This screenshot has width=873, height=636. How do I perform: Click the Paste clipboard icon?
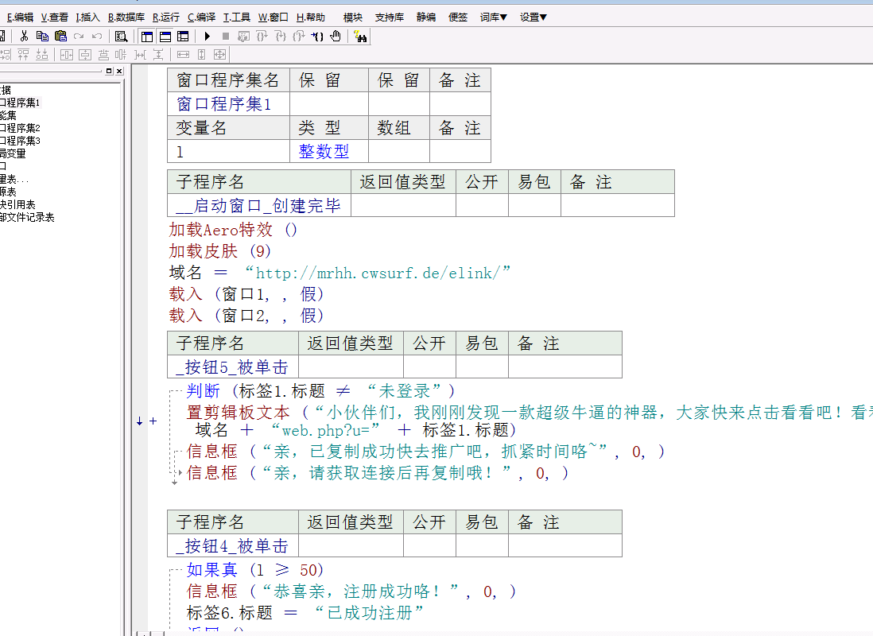pos(60,36)
